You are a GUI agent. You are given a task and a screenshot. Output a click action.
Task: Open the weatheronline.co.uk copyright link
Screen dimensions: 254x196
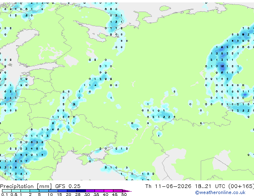pyautogui.click(x=220, y=192)
